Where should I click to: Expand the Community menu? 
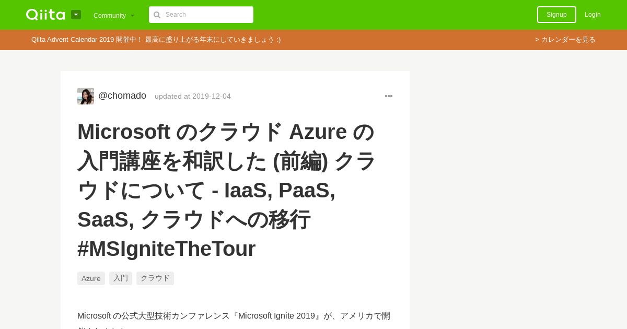114,15
